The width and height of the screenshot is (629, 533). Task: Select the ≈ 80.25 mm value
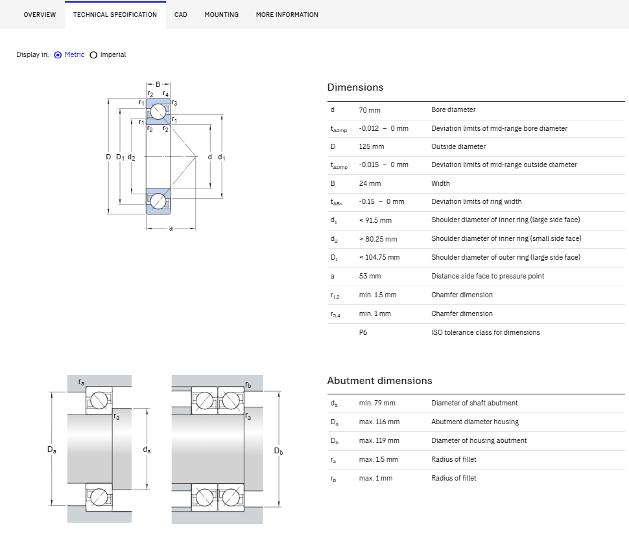pos(378,239)
